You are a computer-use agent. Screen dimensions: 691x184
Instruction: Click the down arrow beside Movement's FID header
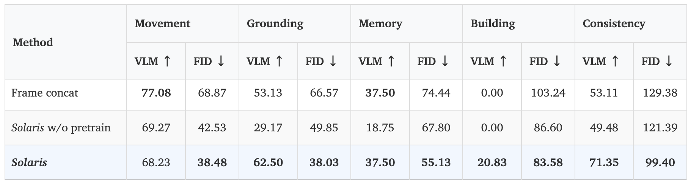coord(221,61)
